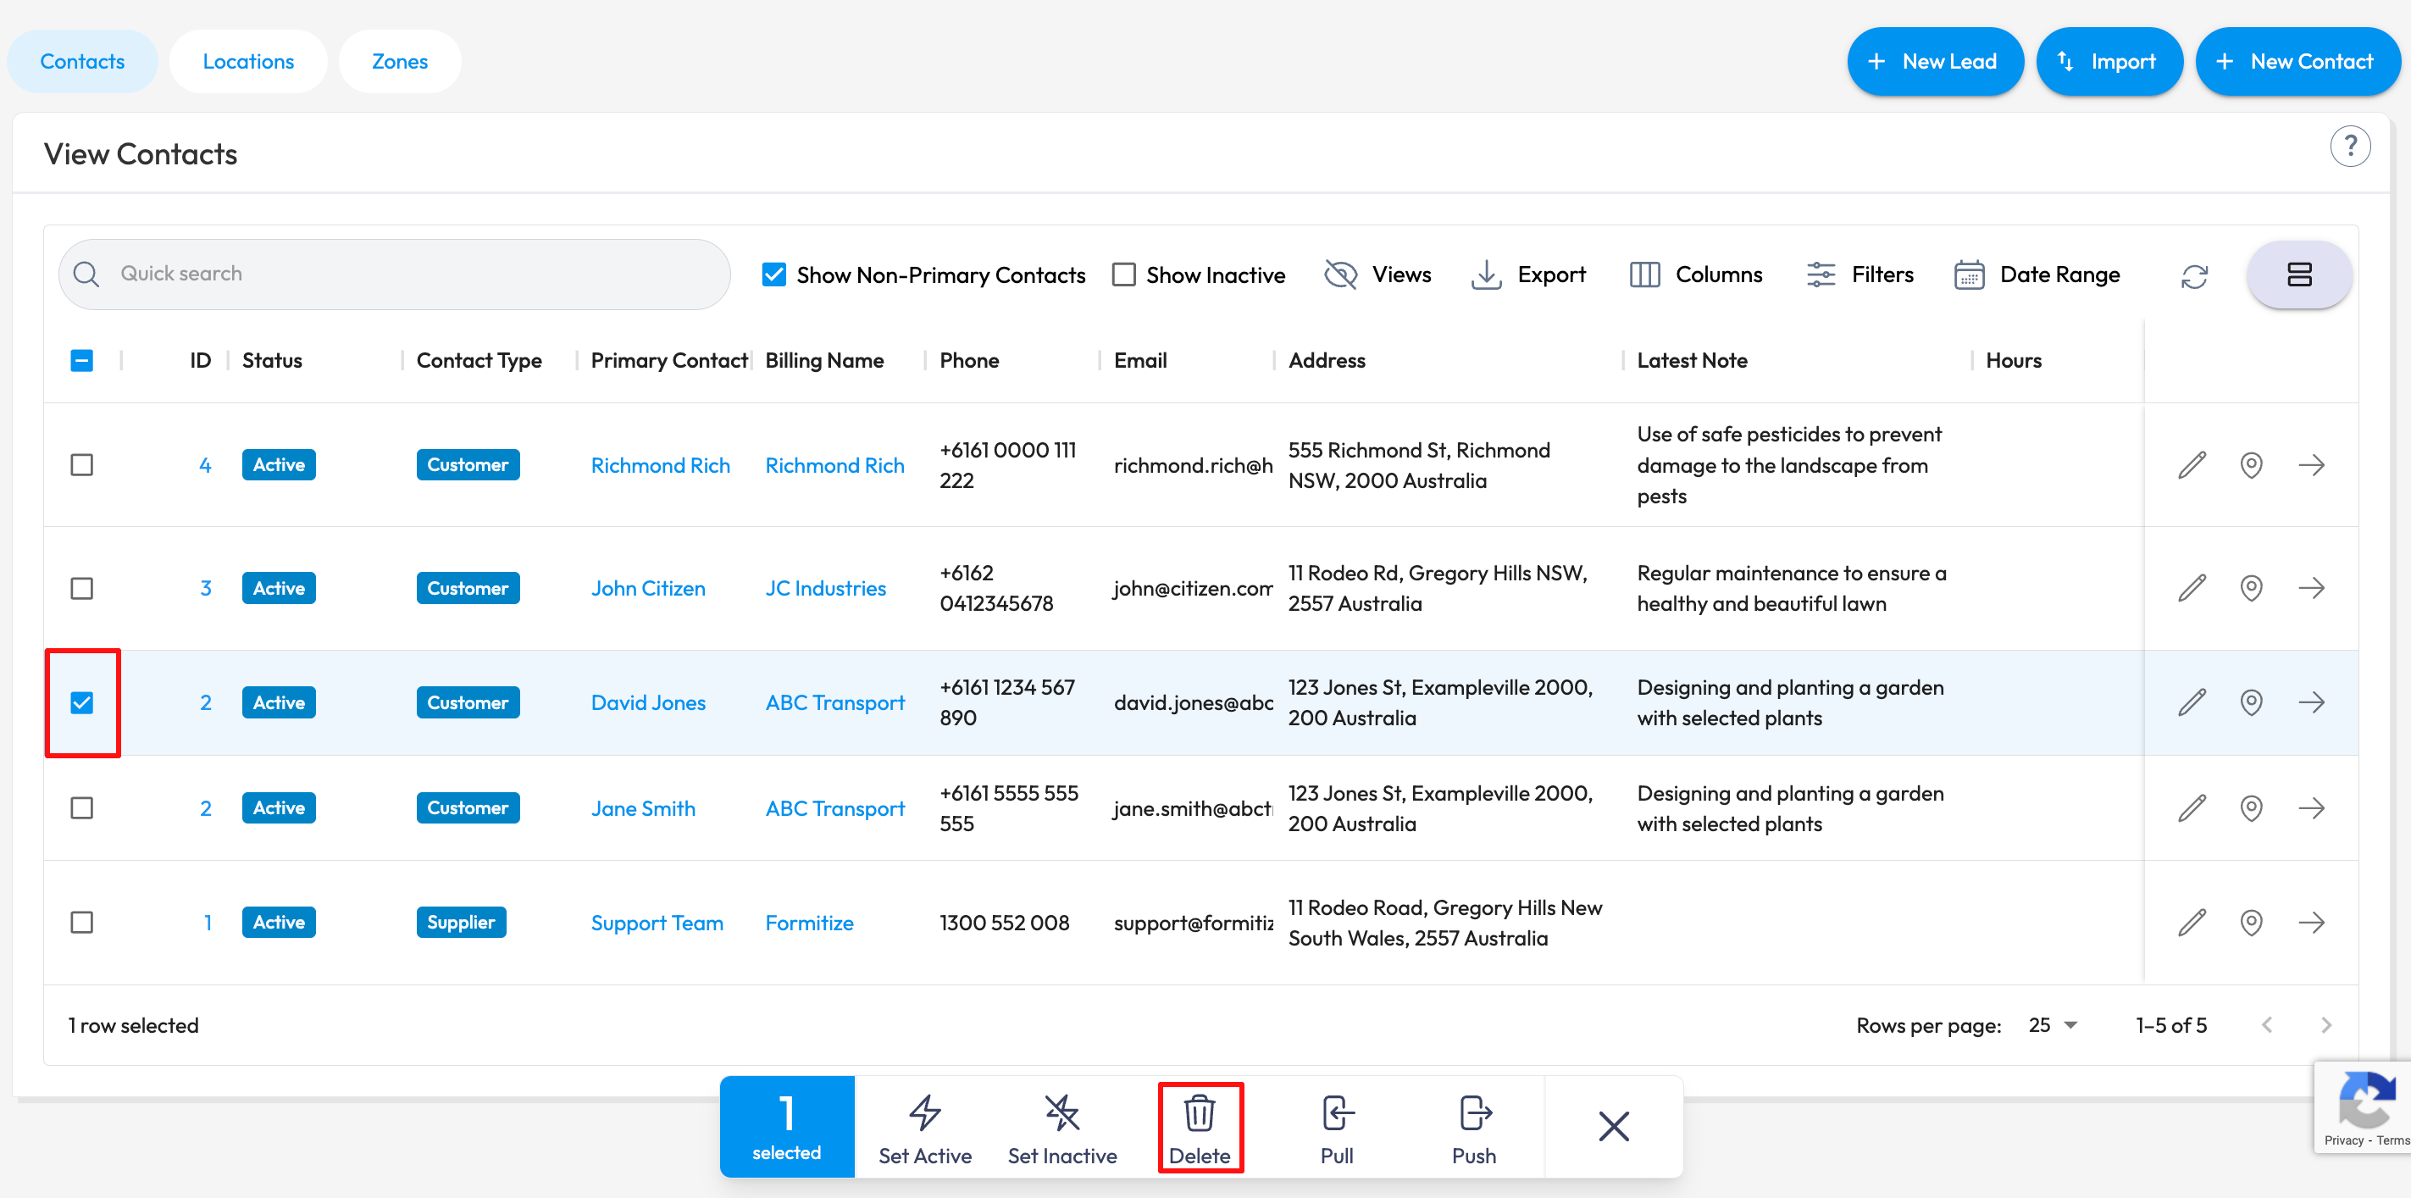Click the Delete trash icon
Screen dimensions: 2411x1198
1199,1114
